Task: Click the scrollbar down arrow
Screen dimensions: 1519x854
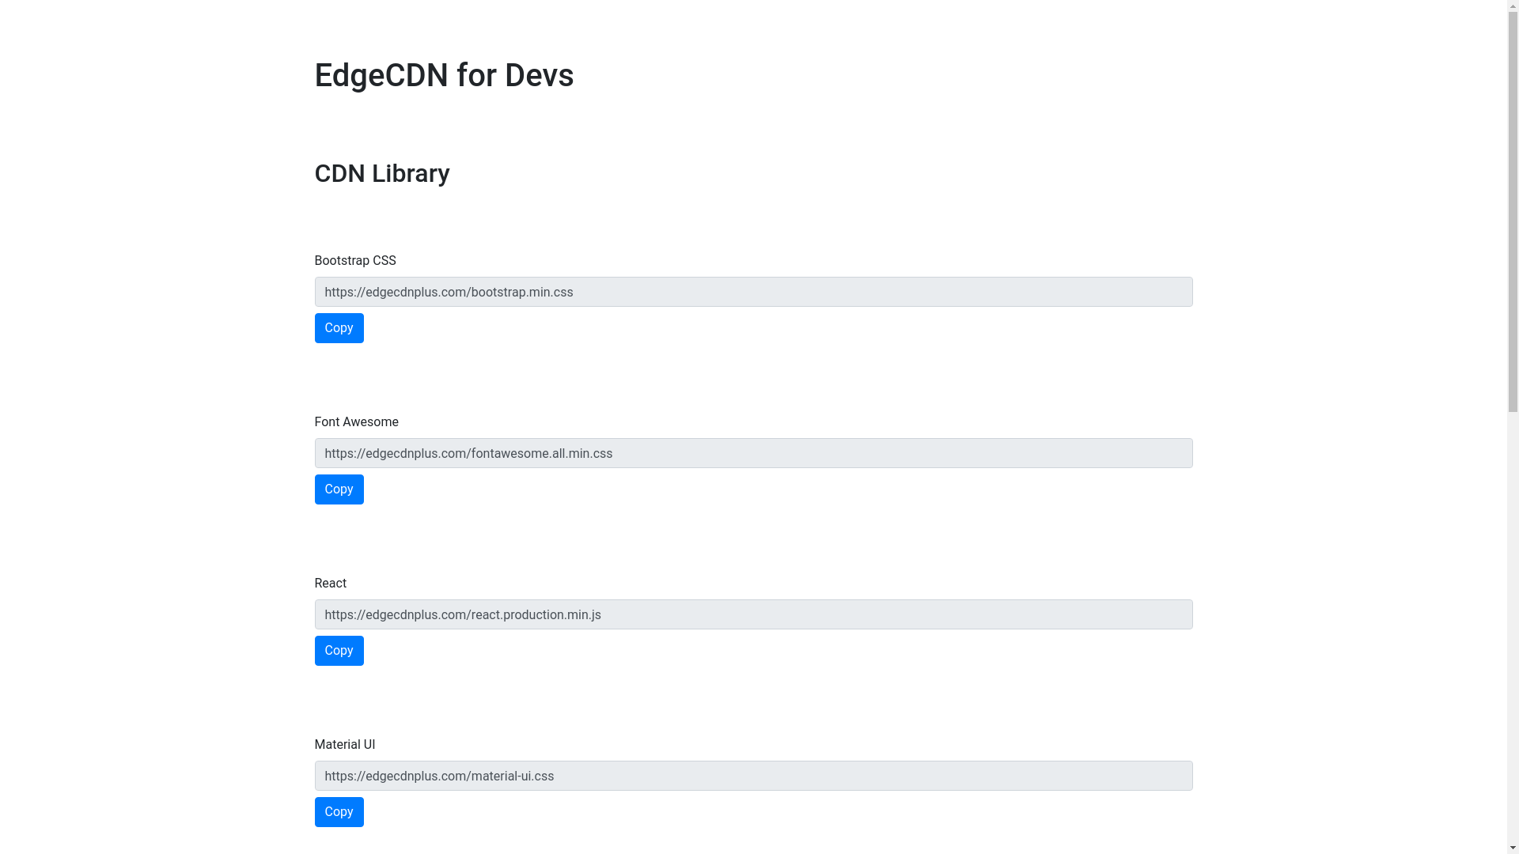Action: (x=1513, y=848)
